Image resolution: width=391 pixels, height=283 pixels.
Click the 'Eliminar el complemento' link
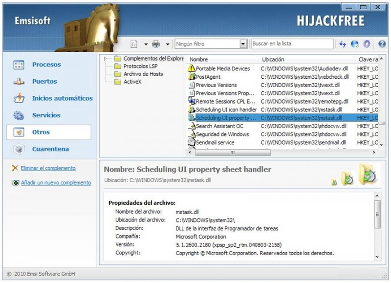coord(48,168)
